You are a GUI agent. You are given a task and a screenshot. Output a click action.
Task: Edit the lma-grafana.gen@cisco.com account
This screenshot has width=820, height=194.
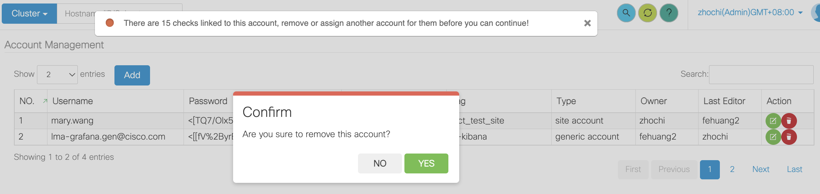coord(773,137)
